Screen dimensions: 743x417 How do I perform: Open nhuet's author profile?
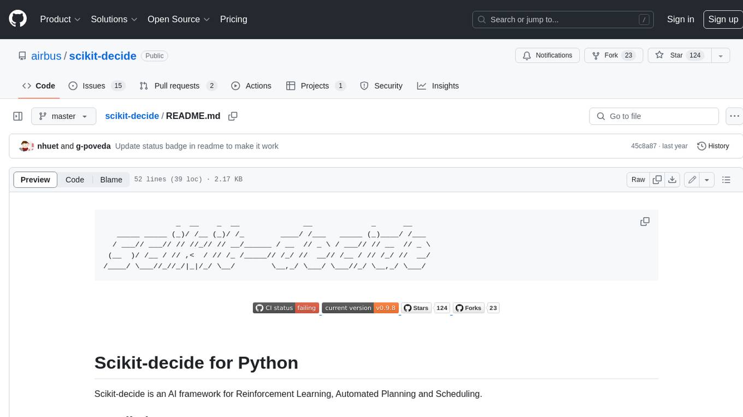[48, 146]
